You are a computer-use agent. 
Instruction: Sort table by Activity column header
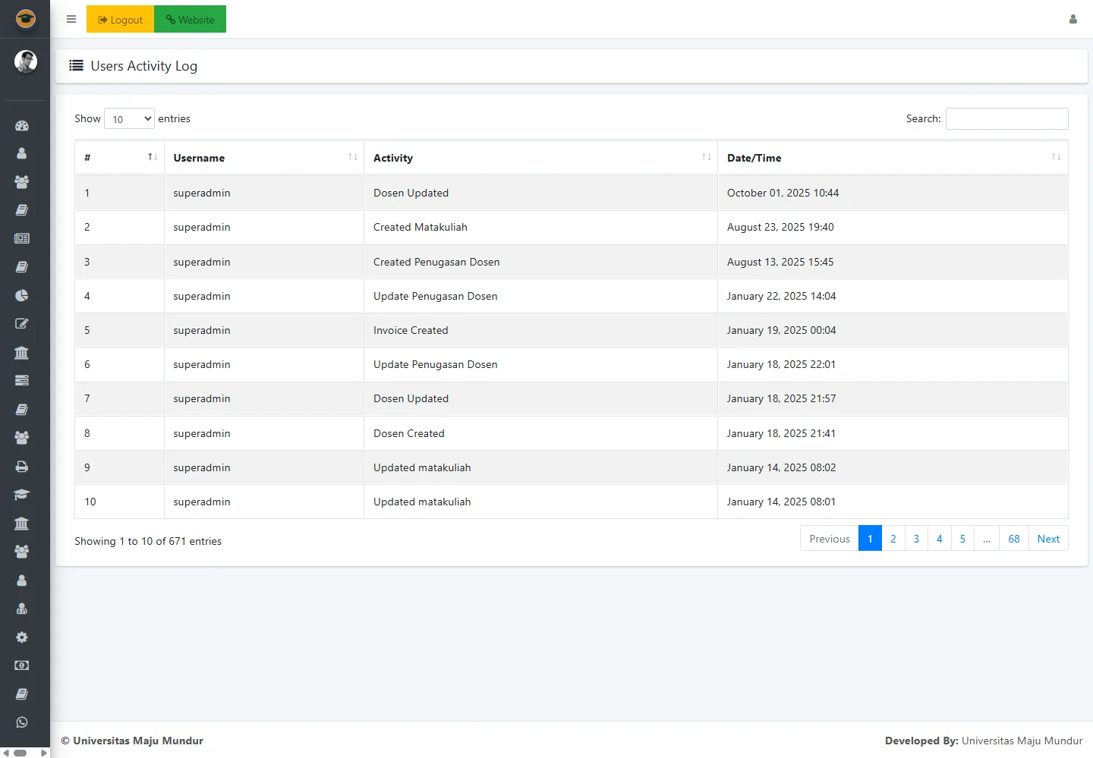540,158
